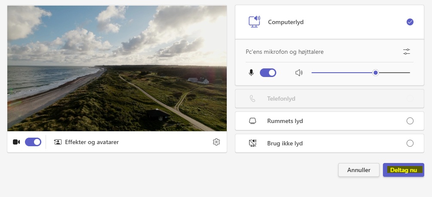
Task: Click the speaker volume slider handle
Action: [376, 73]
